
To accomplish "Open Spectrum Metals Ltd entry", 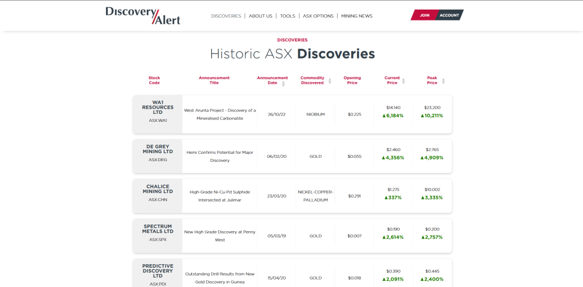I will [158, 229].
